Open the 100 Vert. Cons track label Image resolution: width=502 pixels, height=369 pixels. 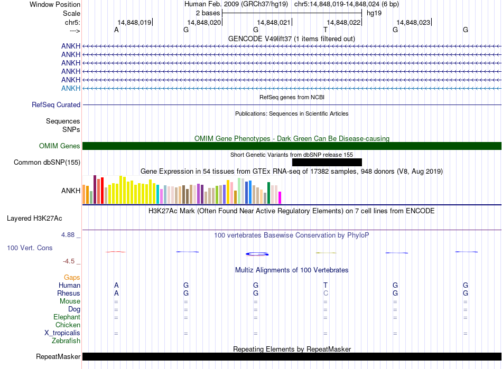tap(30, 248)
